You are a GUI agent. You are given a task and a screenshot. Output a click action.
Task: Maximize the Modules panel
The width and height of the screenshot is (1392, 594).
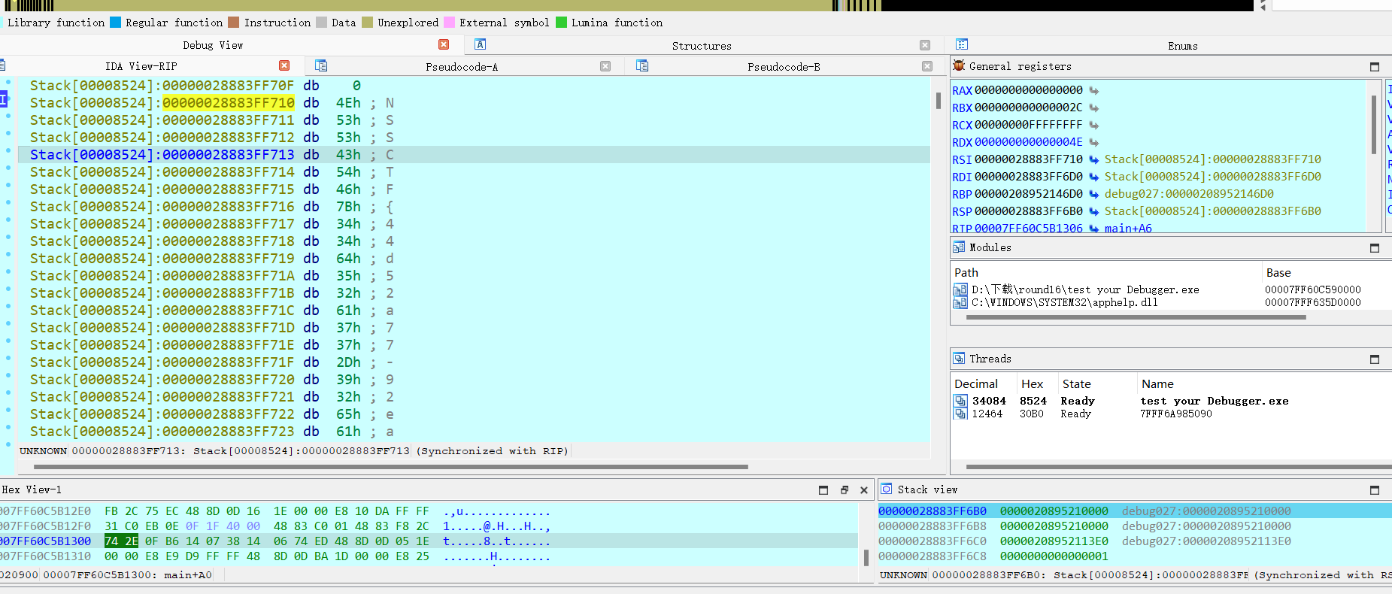click(1375, 248)
